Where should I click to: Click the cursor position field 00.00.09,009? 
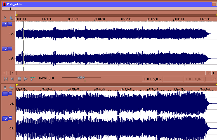pyautogui.click(x=152, y=79)
